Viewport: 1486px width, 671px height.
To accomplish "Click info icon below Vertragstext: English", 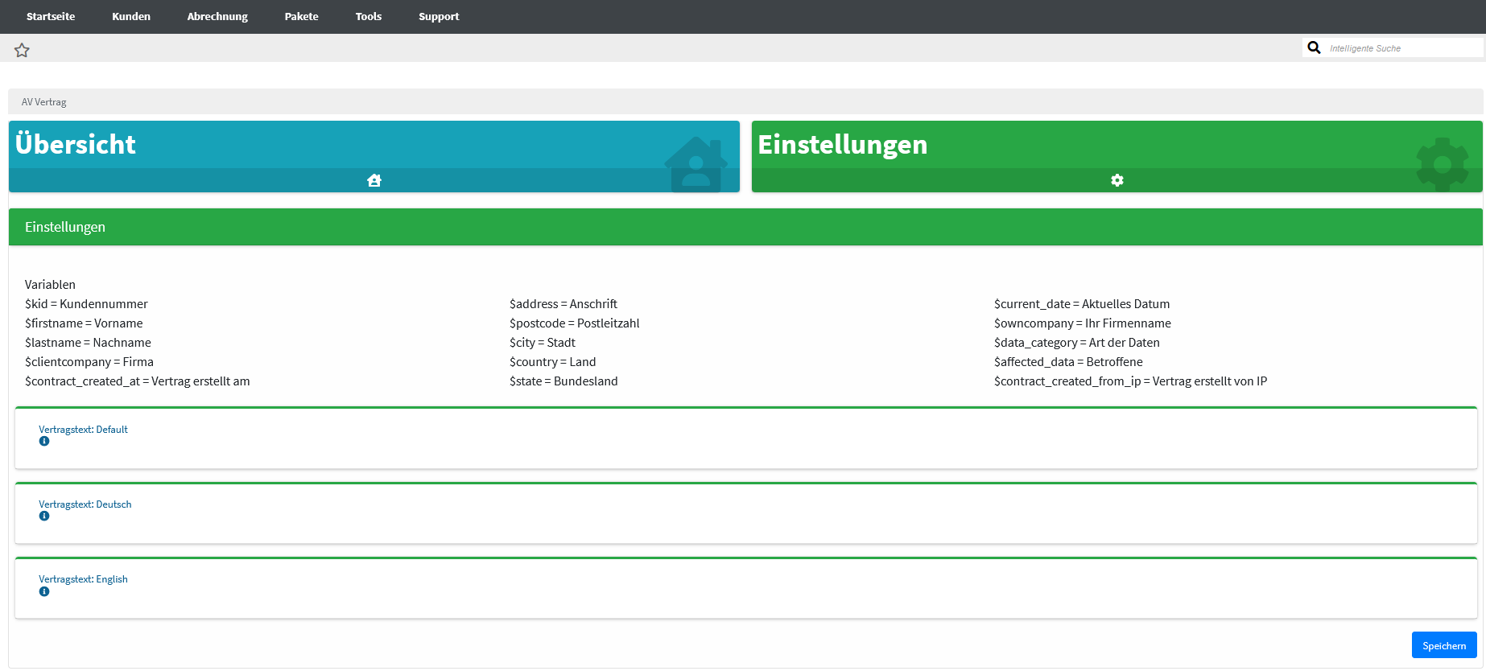I will pyautogui.click(x=44, y=592).
